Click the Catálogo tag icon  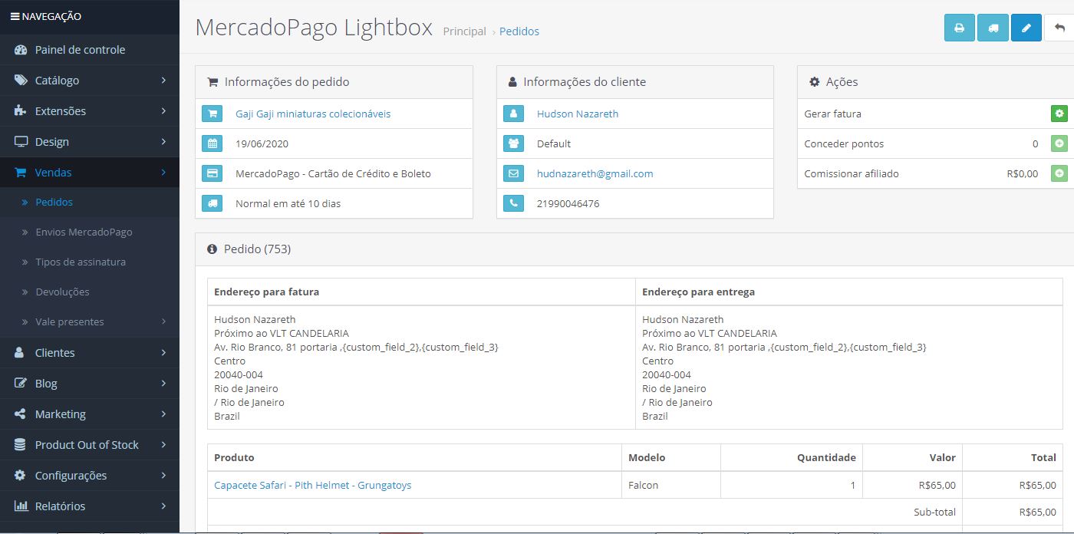(21, 81)
